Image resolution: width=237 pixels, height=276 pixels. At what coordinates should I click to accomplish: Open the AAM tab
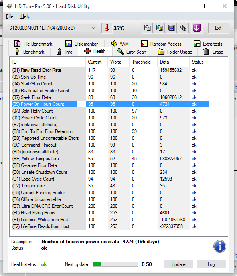(x=120, y=44)
